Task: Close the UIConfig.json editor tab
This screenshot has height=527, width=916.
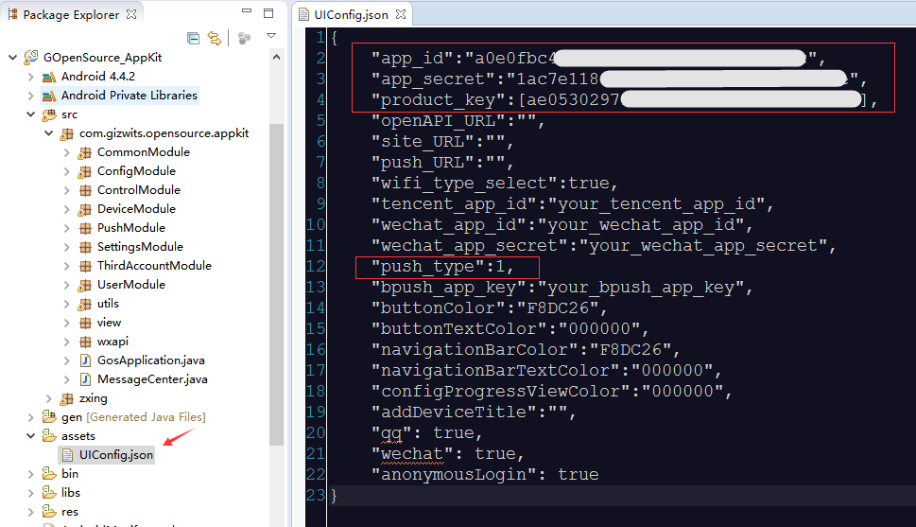Action: coord(400,15)
